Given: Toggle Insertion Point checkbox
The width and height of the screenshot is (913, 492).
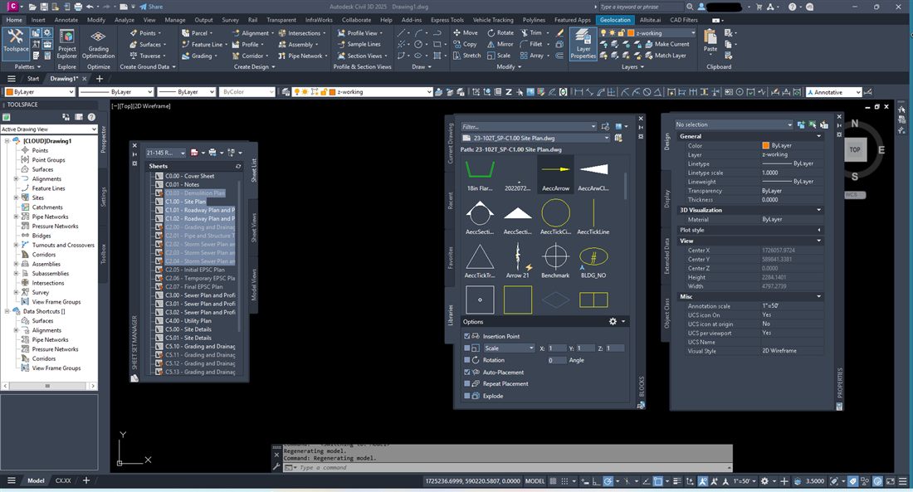Looking at the screenshot, I should (467, 336).
